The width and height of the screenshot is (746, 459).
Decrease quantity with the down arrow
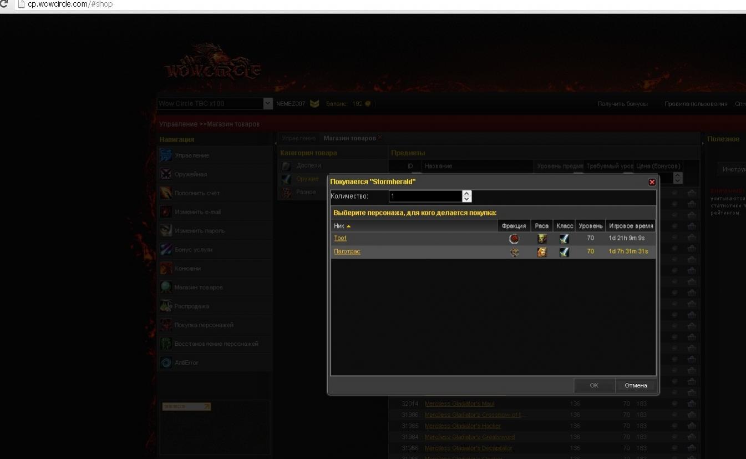(466, 199)
